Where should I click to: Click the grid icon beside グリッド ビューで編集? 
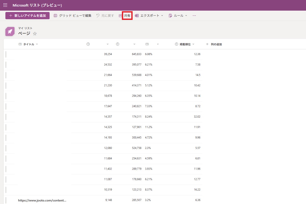55,16
